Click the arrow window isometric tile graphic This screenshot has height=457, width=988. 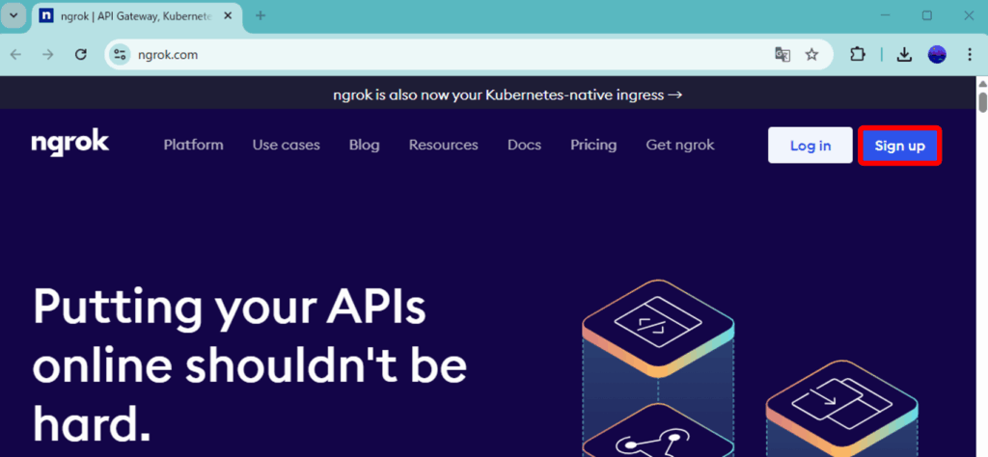pos(841,407)
